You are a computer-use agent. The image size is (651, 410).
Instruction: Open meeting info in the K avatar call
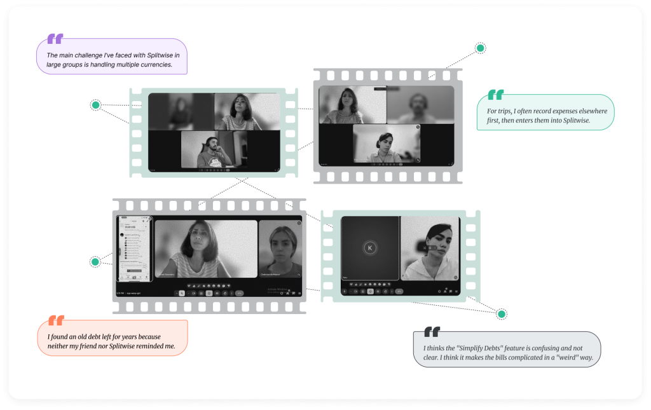click(x=439, y=291)
